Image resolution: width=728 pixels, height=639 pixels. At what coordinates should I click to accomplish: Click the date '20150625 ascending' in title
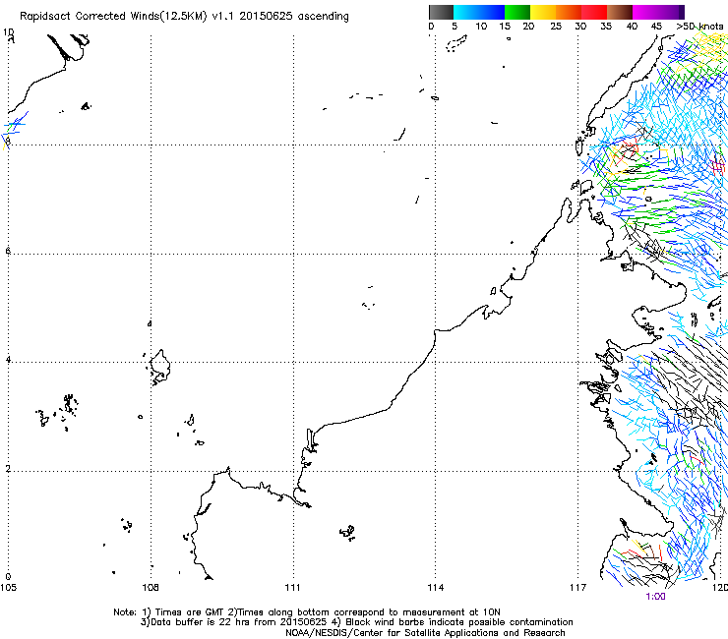(294, 16)
